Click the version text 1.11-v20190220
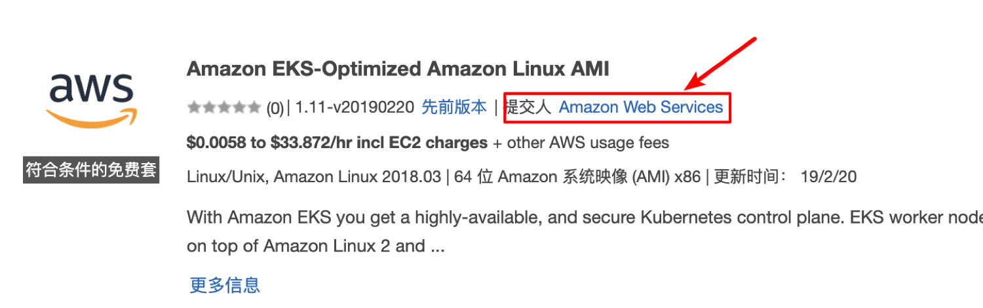983x308 pixels. click(x=355, y=107)
